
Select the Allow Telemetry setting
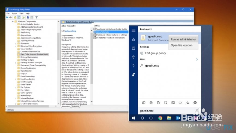(x=111, y=32)
